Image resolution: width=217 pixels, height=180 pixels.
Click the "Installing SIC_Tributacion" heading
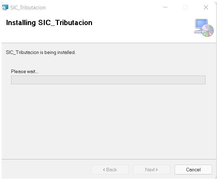[49, 23]
